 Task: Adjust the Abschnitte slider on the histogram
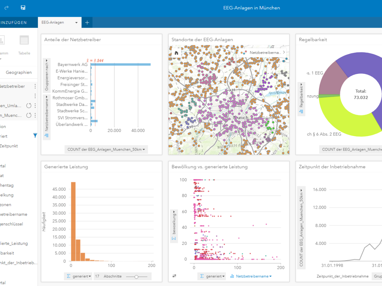pos(137,277)
